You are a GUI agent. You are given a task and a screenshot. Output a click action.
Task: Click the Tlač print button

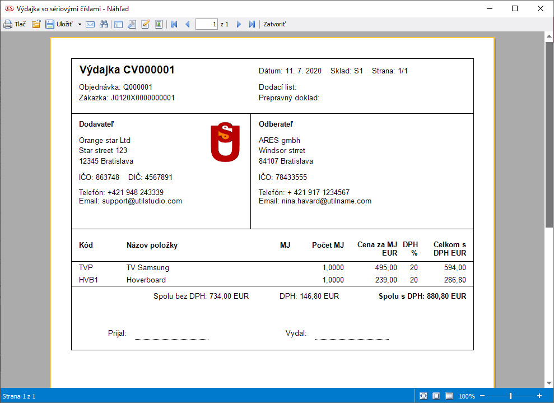[x=15, y=24]
